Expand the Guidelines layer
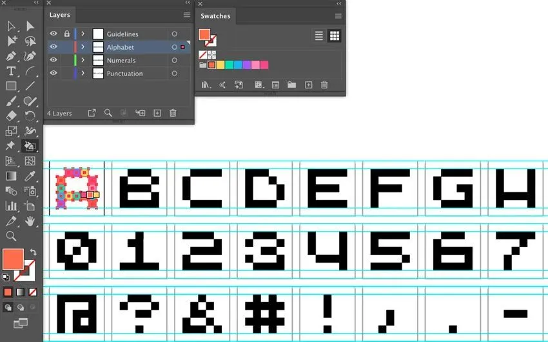Image resolution: width=548 pixels, height=342 pixels. [x=83, y=34]
